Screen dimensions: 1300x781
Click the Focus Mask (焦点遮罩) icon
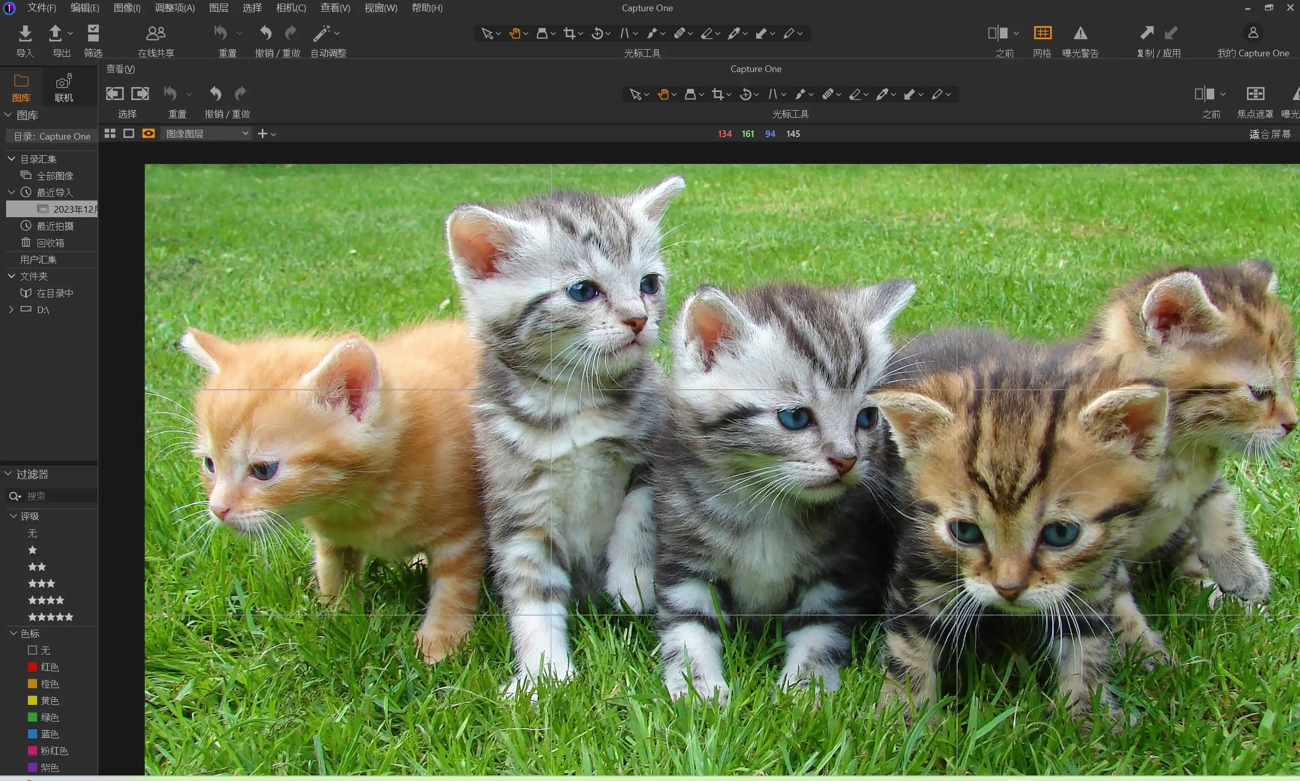pos(1255,94)
